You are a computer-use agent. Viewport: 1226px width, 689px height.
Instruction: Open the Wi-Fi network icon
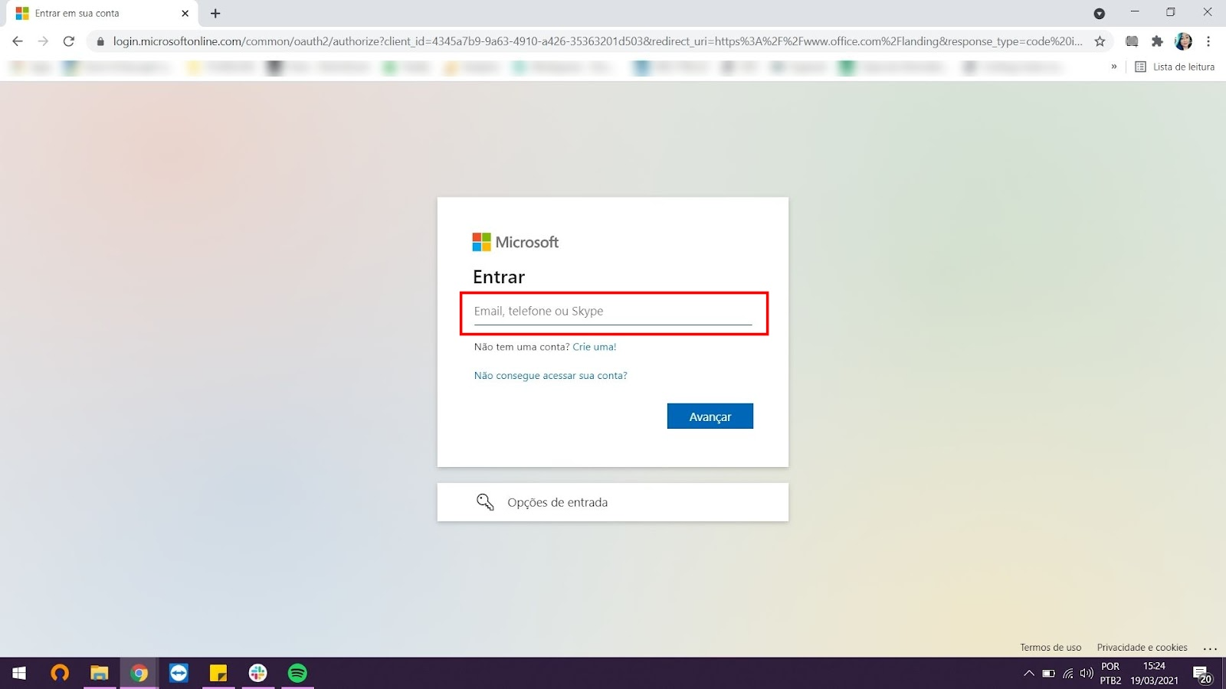click(1068, 674)
